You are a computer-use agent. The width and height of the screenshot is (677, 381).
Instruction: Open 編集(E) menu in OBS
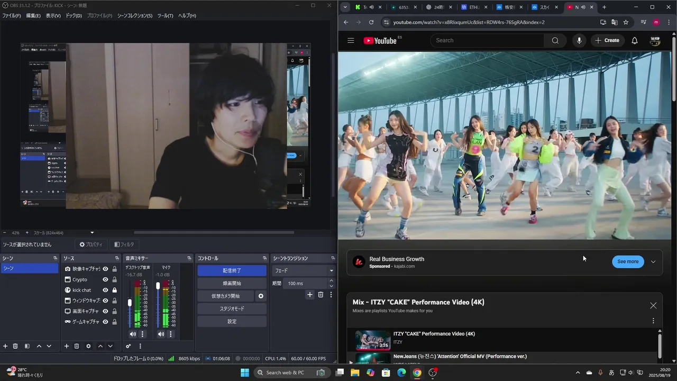(33, 16)
